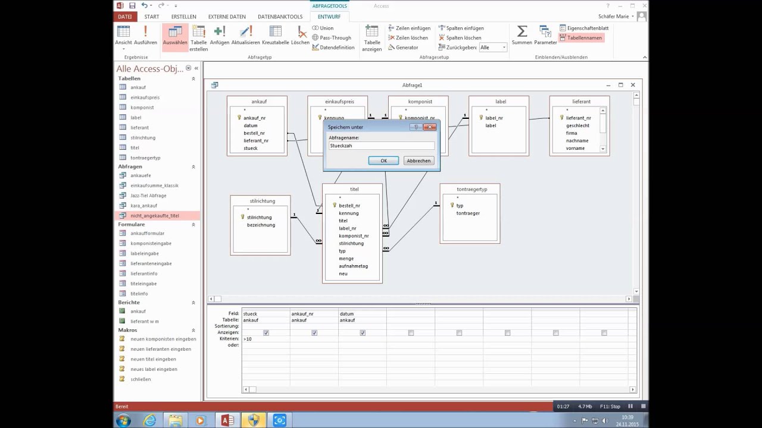Switch to the START tab
Screen dimensions: 762x428
[152, 17]
